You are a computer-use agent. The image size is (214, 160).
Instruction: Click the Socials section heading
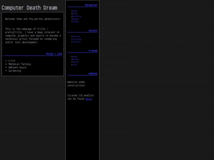click(x=93, y=30)
